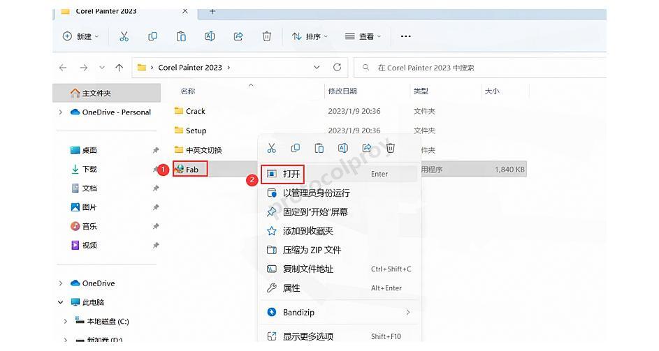The height and width of the screenshot is (351, 659).
Task: Open the recent locations chevron
Action: click(102, 68)
